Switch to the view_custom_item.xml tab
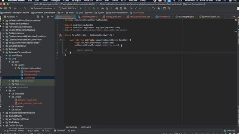239x134 pixels. [140, 17]
